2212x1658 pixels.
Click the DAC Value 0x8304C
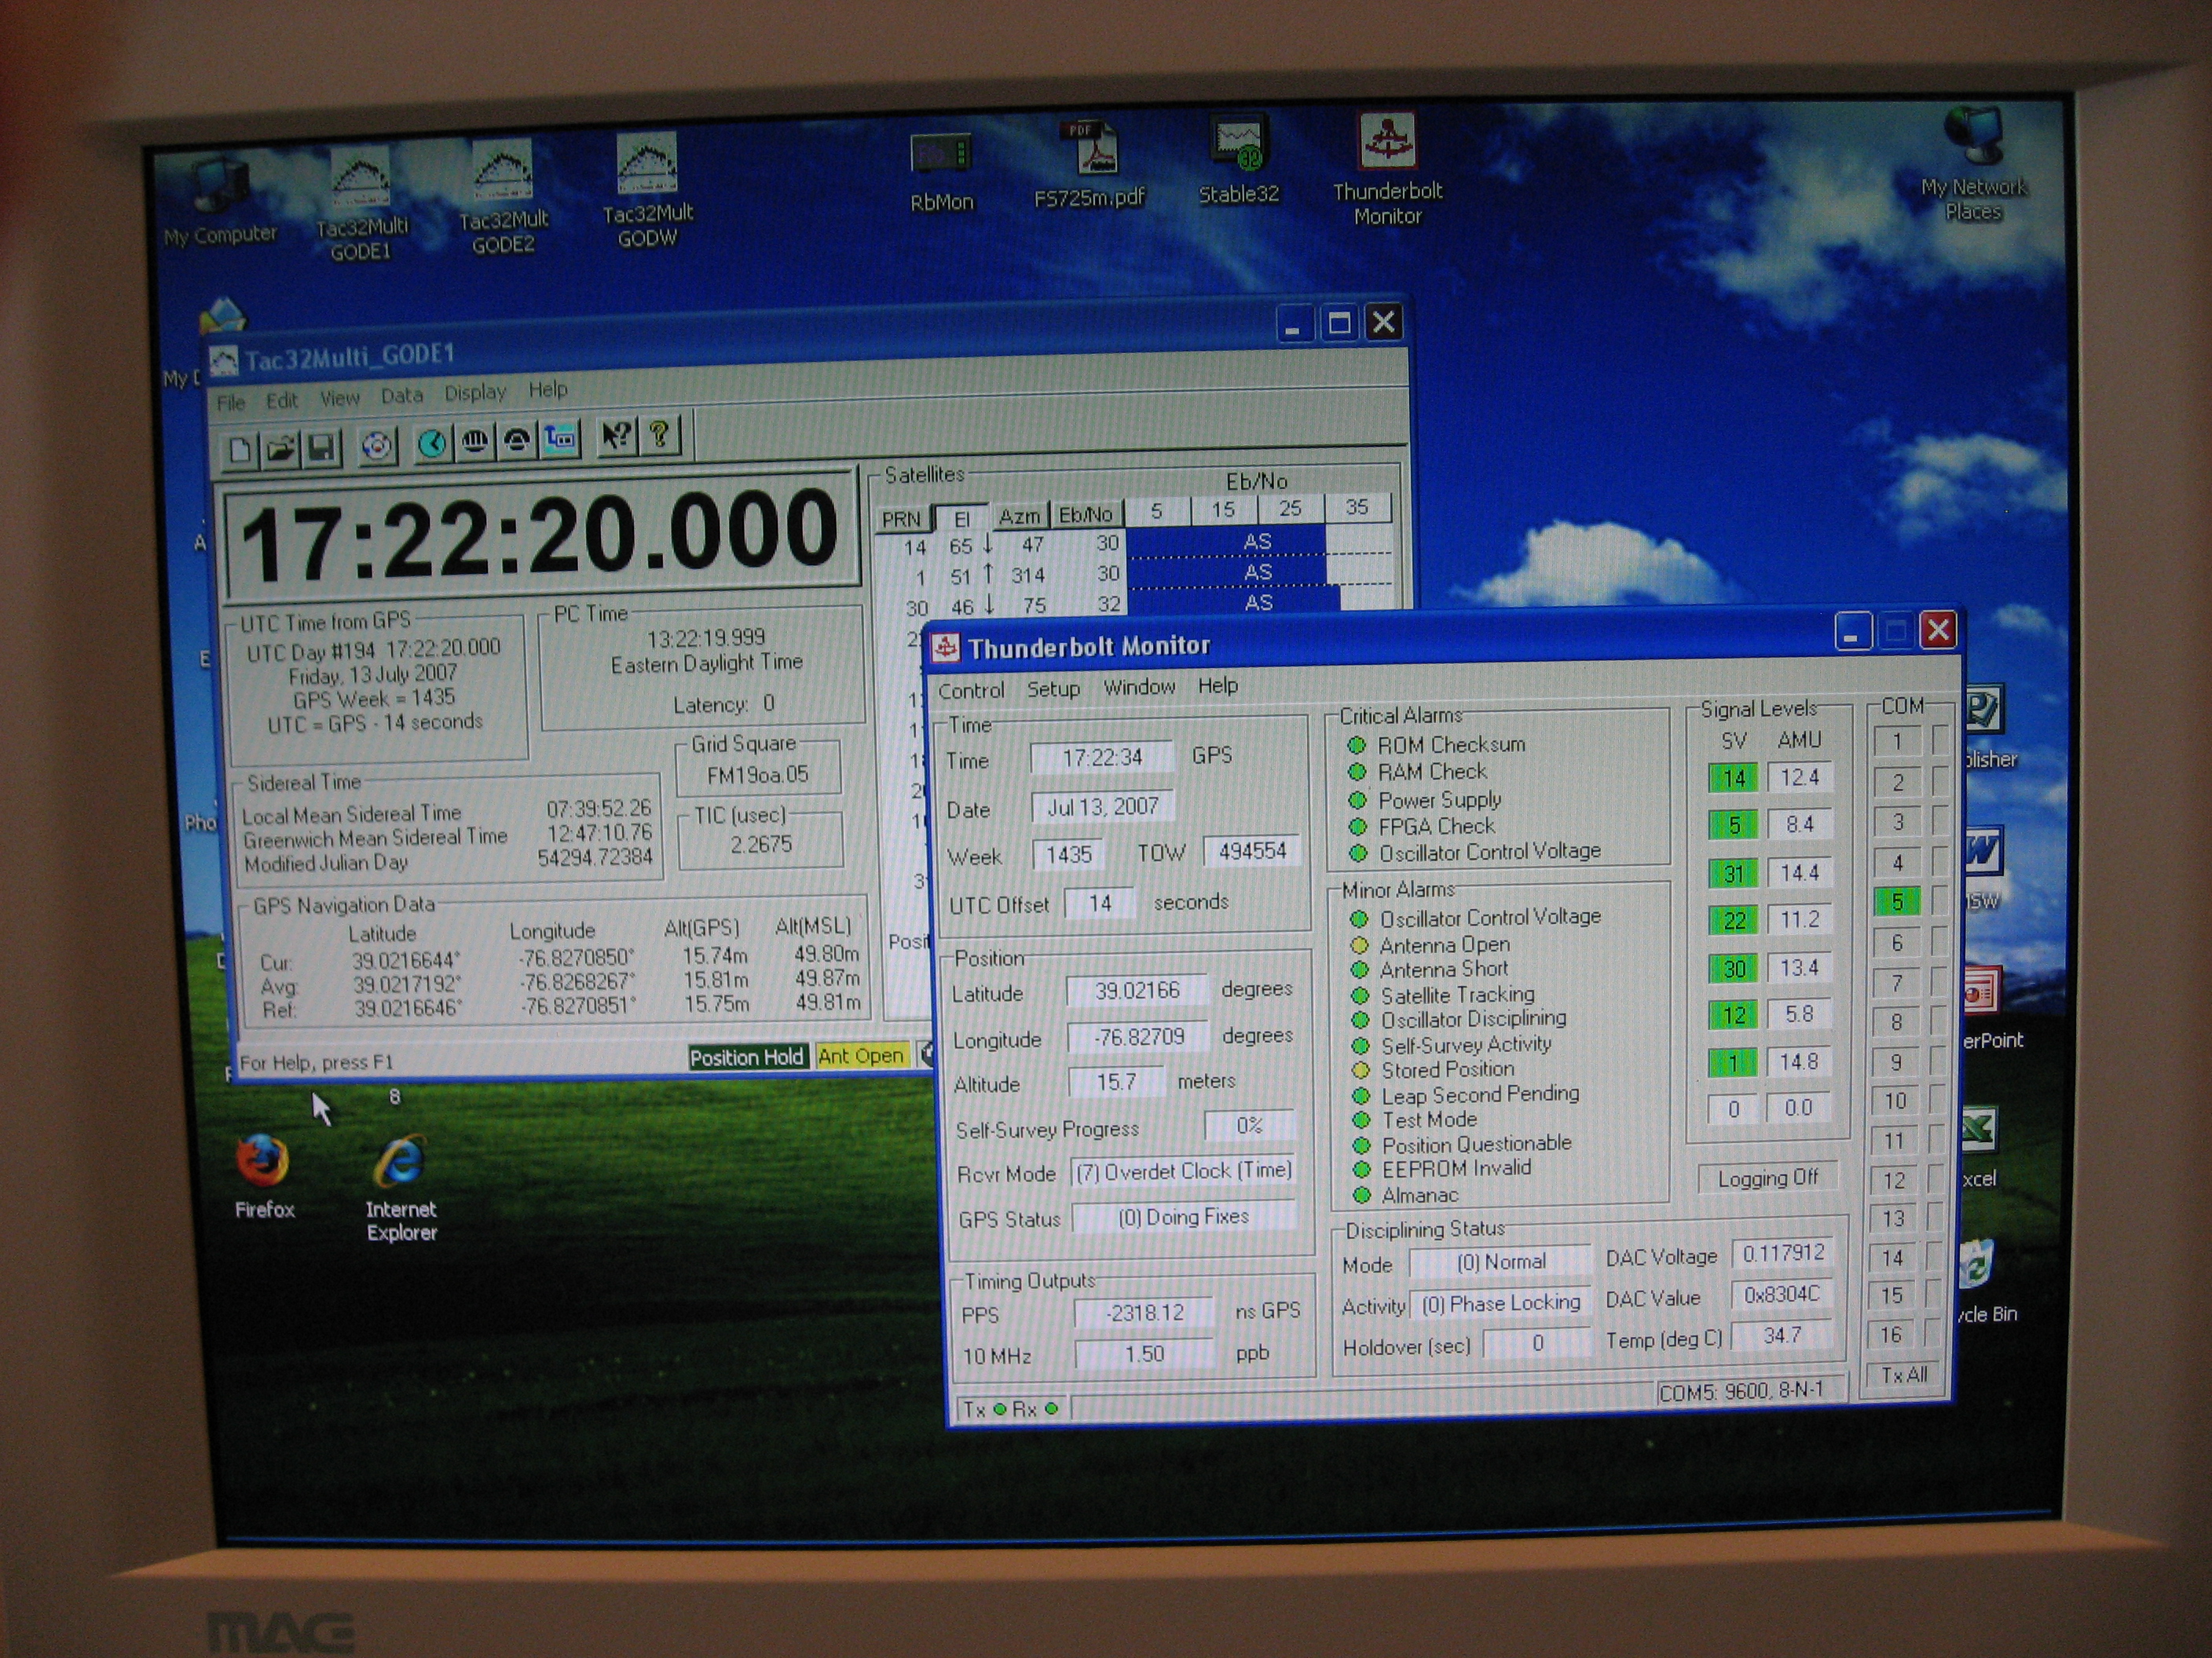click(1781, 1295)
